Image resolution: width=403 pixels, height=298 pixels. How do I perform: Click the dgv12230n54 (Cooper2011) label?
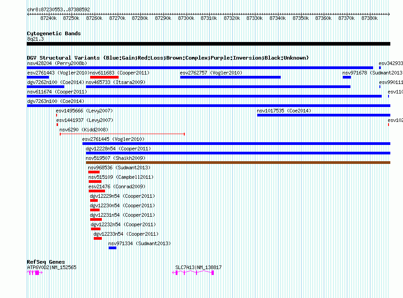pos(122,205)
